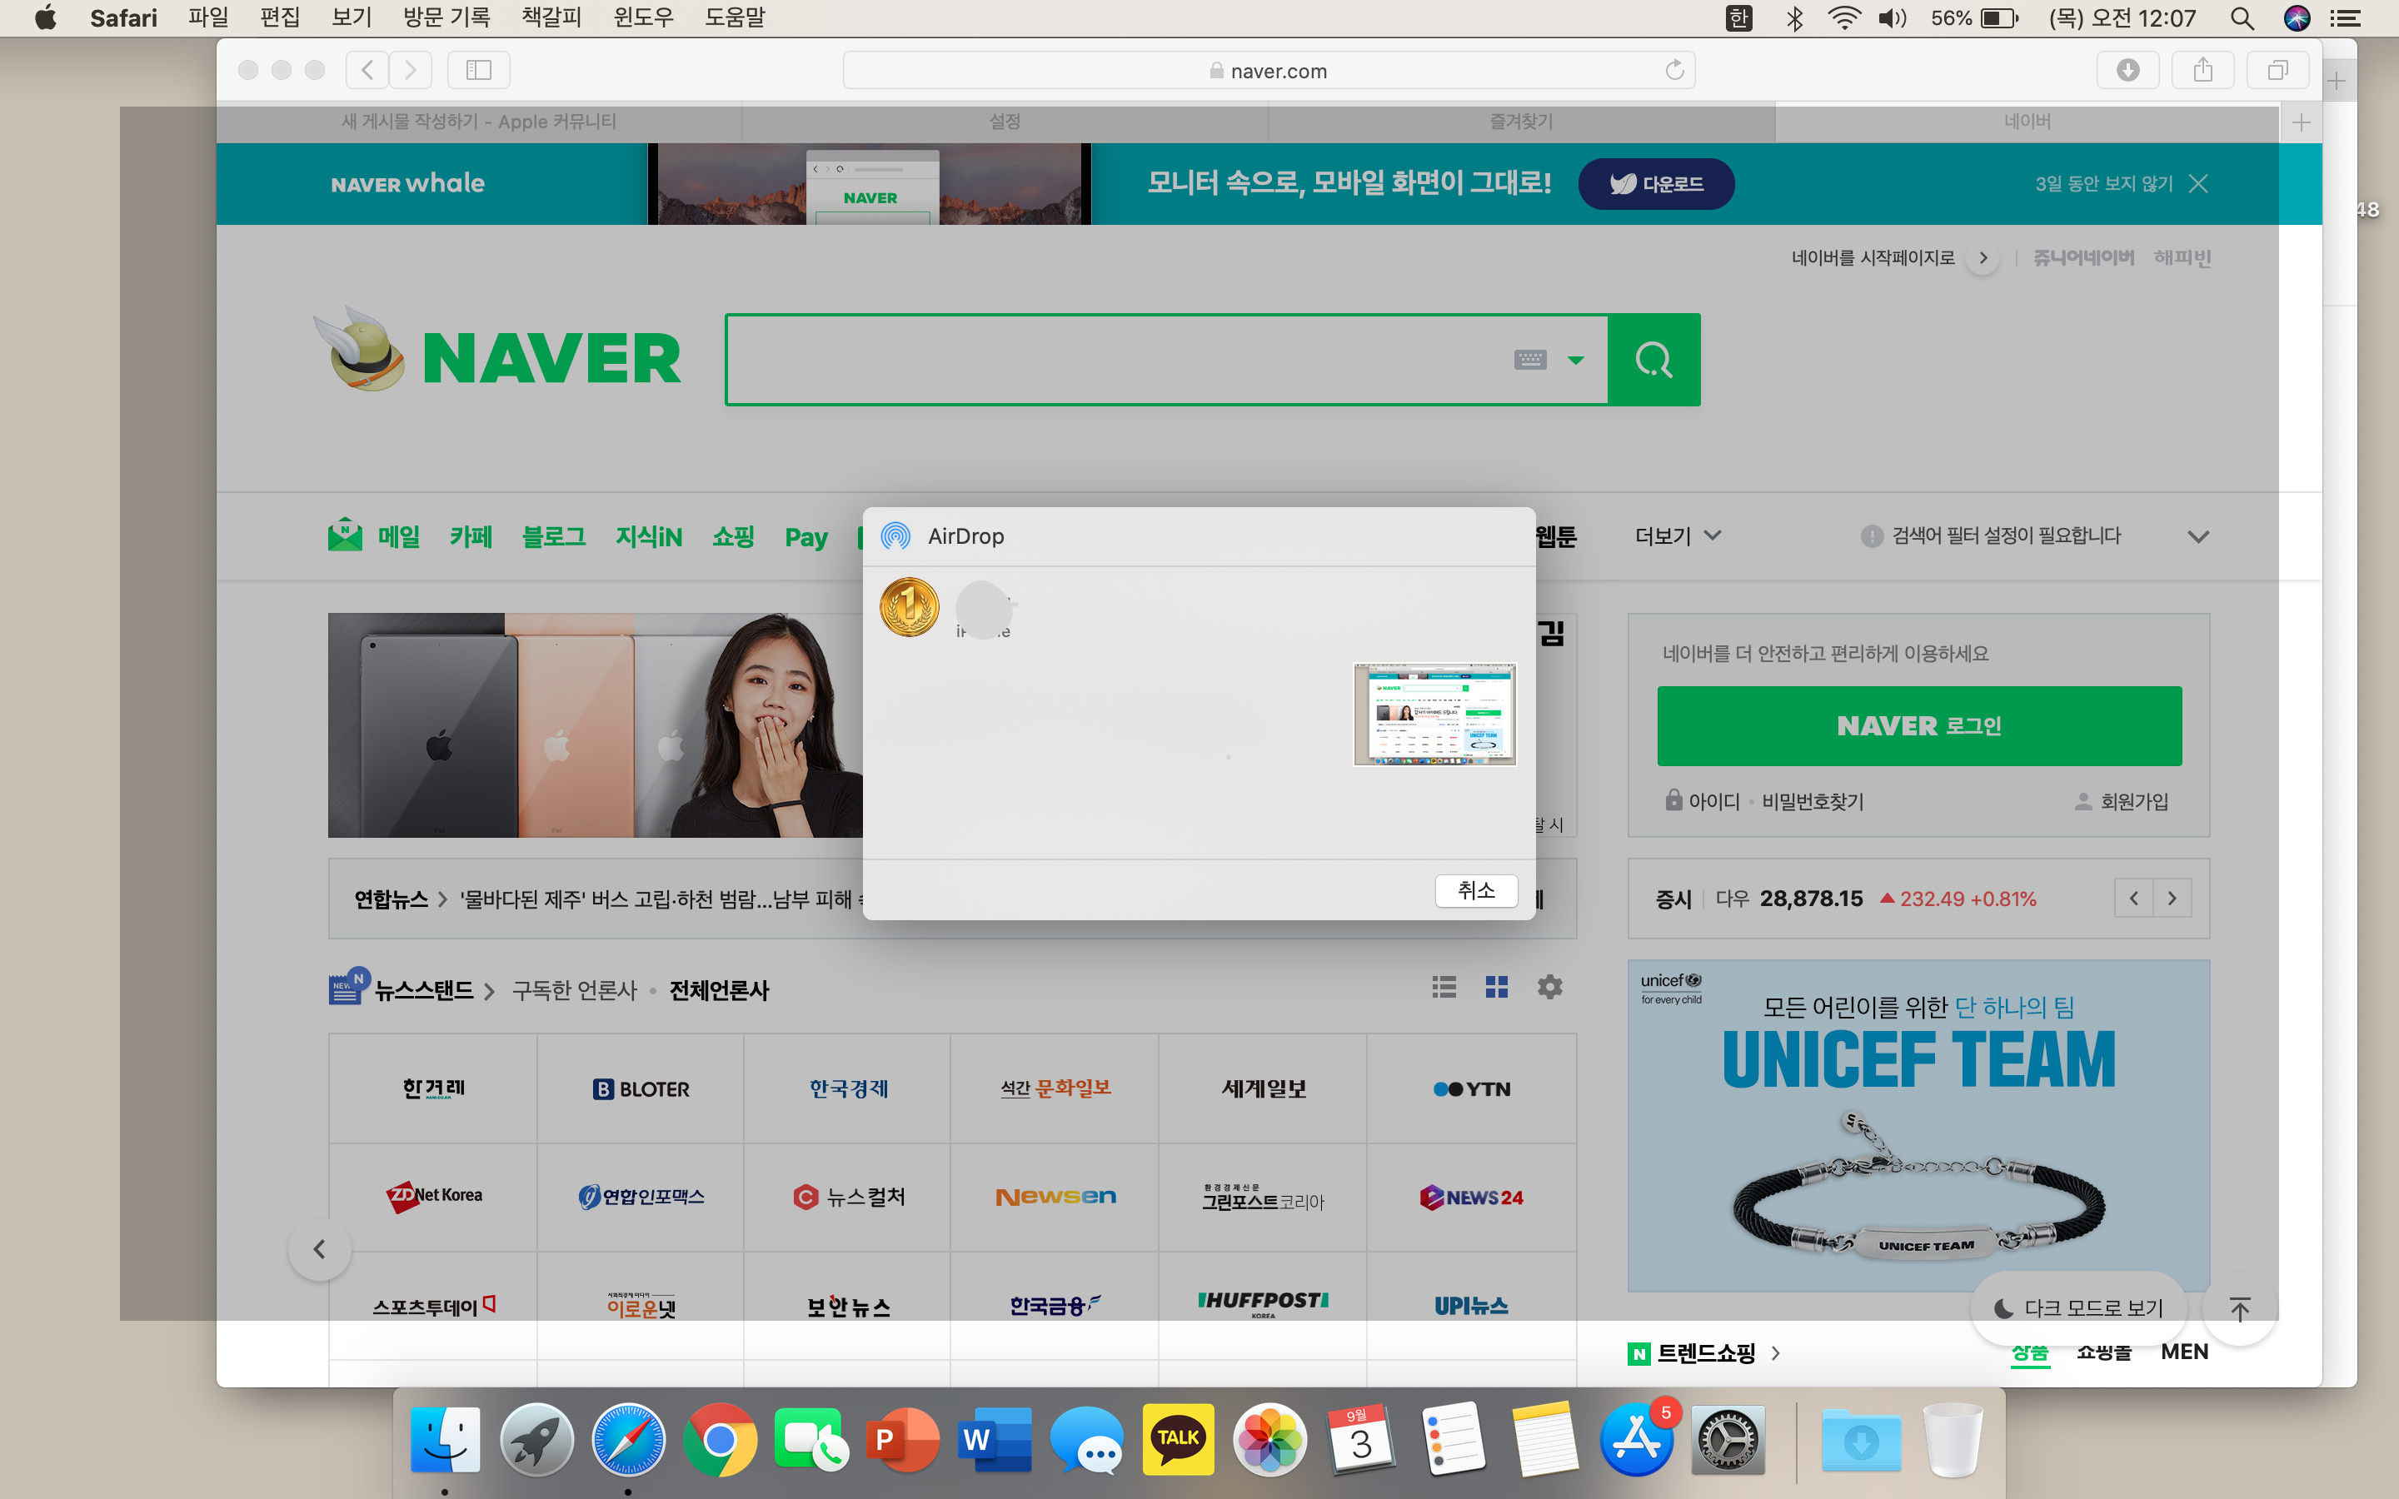Click the Safari sidebar toggle icon
Screen dimensions: 2399x1499
click(479, 69)
